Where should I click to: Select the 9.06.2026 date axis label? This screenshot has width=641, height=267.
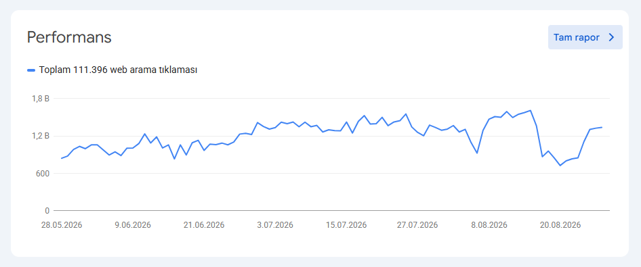click(133, 225)
